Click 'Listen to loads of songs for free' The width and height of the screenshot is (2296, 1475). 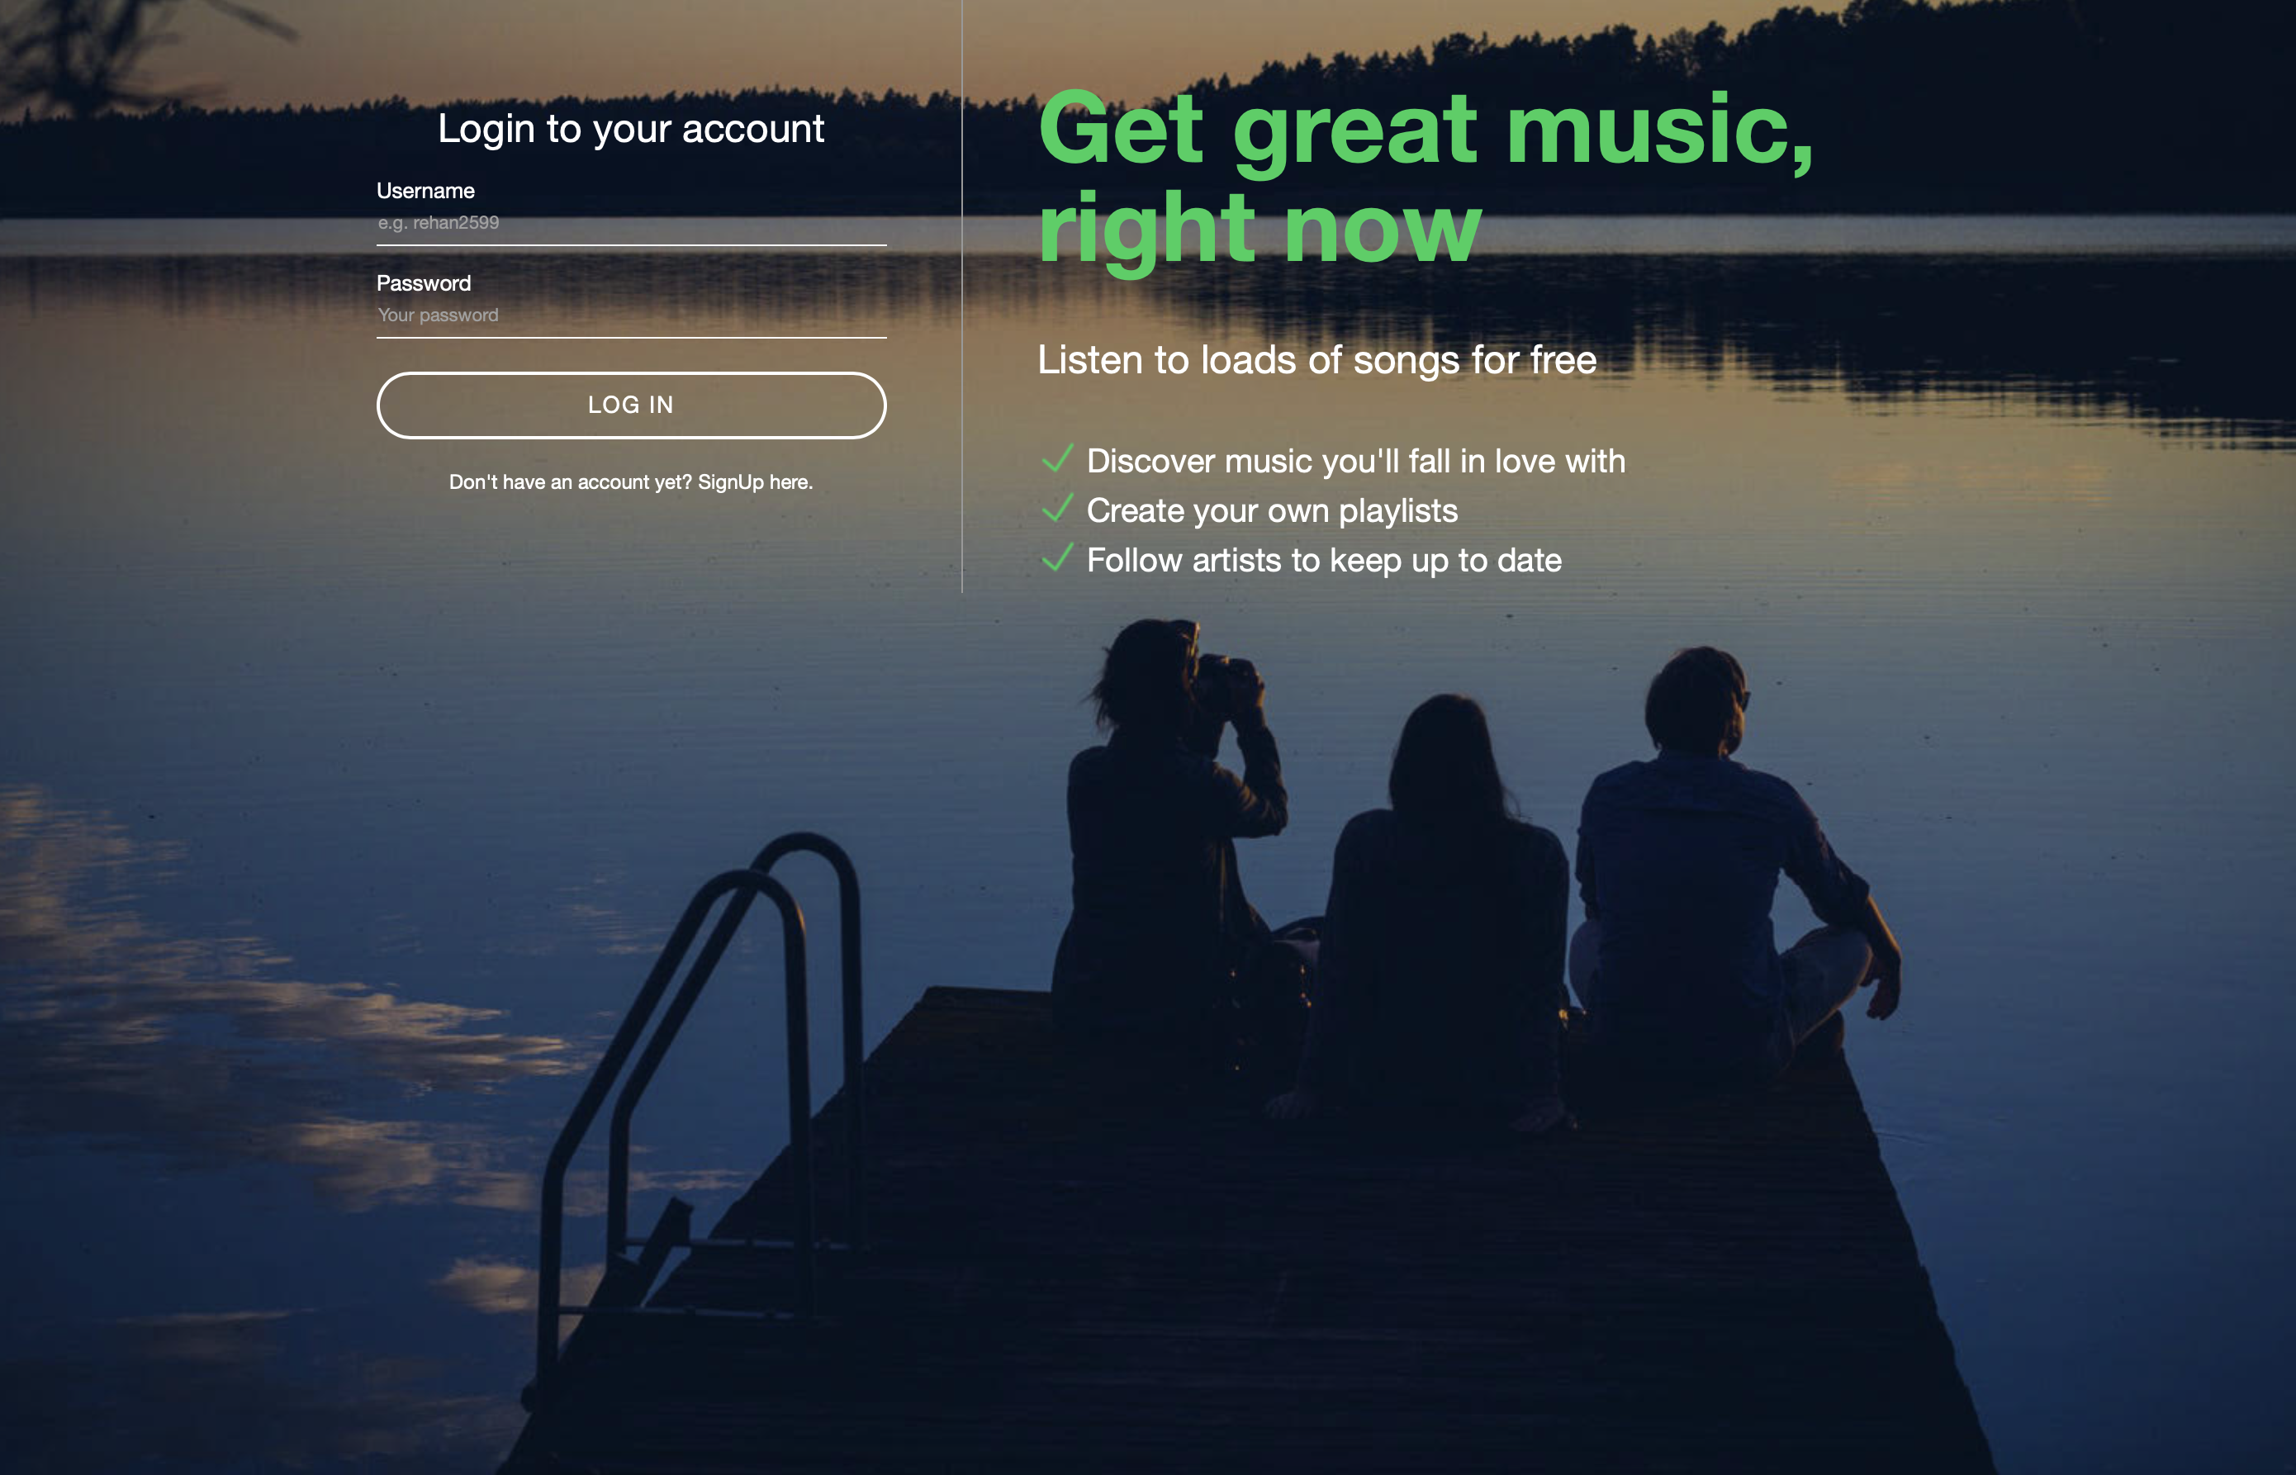1317,361
